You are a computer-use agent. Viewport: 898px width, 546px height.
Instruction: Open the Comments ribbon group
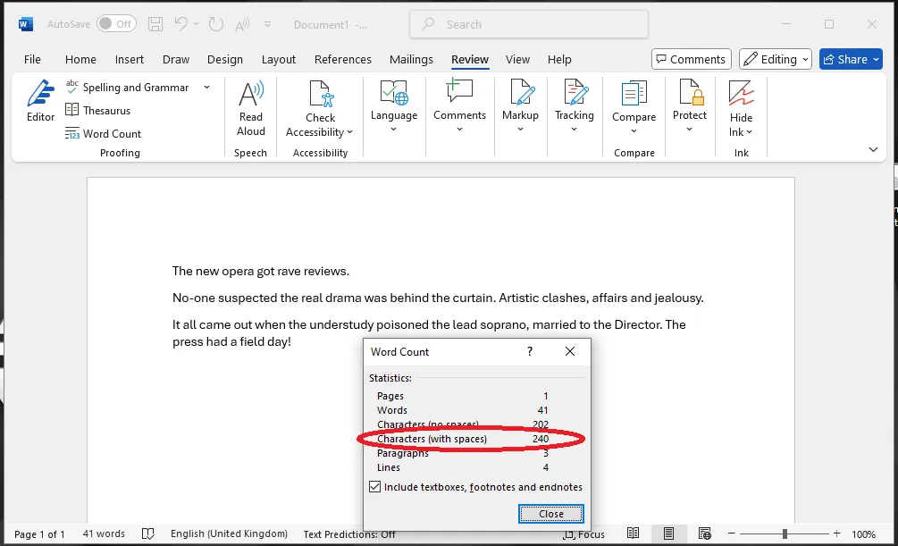click(x=459, y=106)
